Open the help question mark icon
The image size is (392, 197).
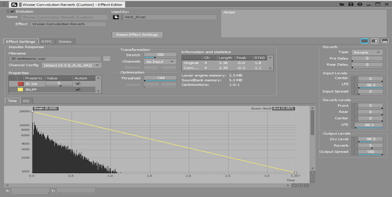coord(360,4)
